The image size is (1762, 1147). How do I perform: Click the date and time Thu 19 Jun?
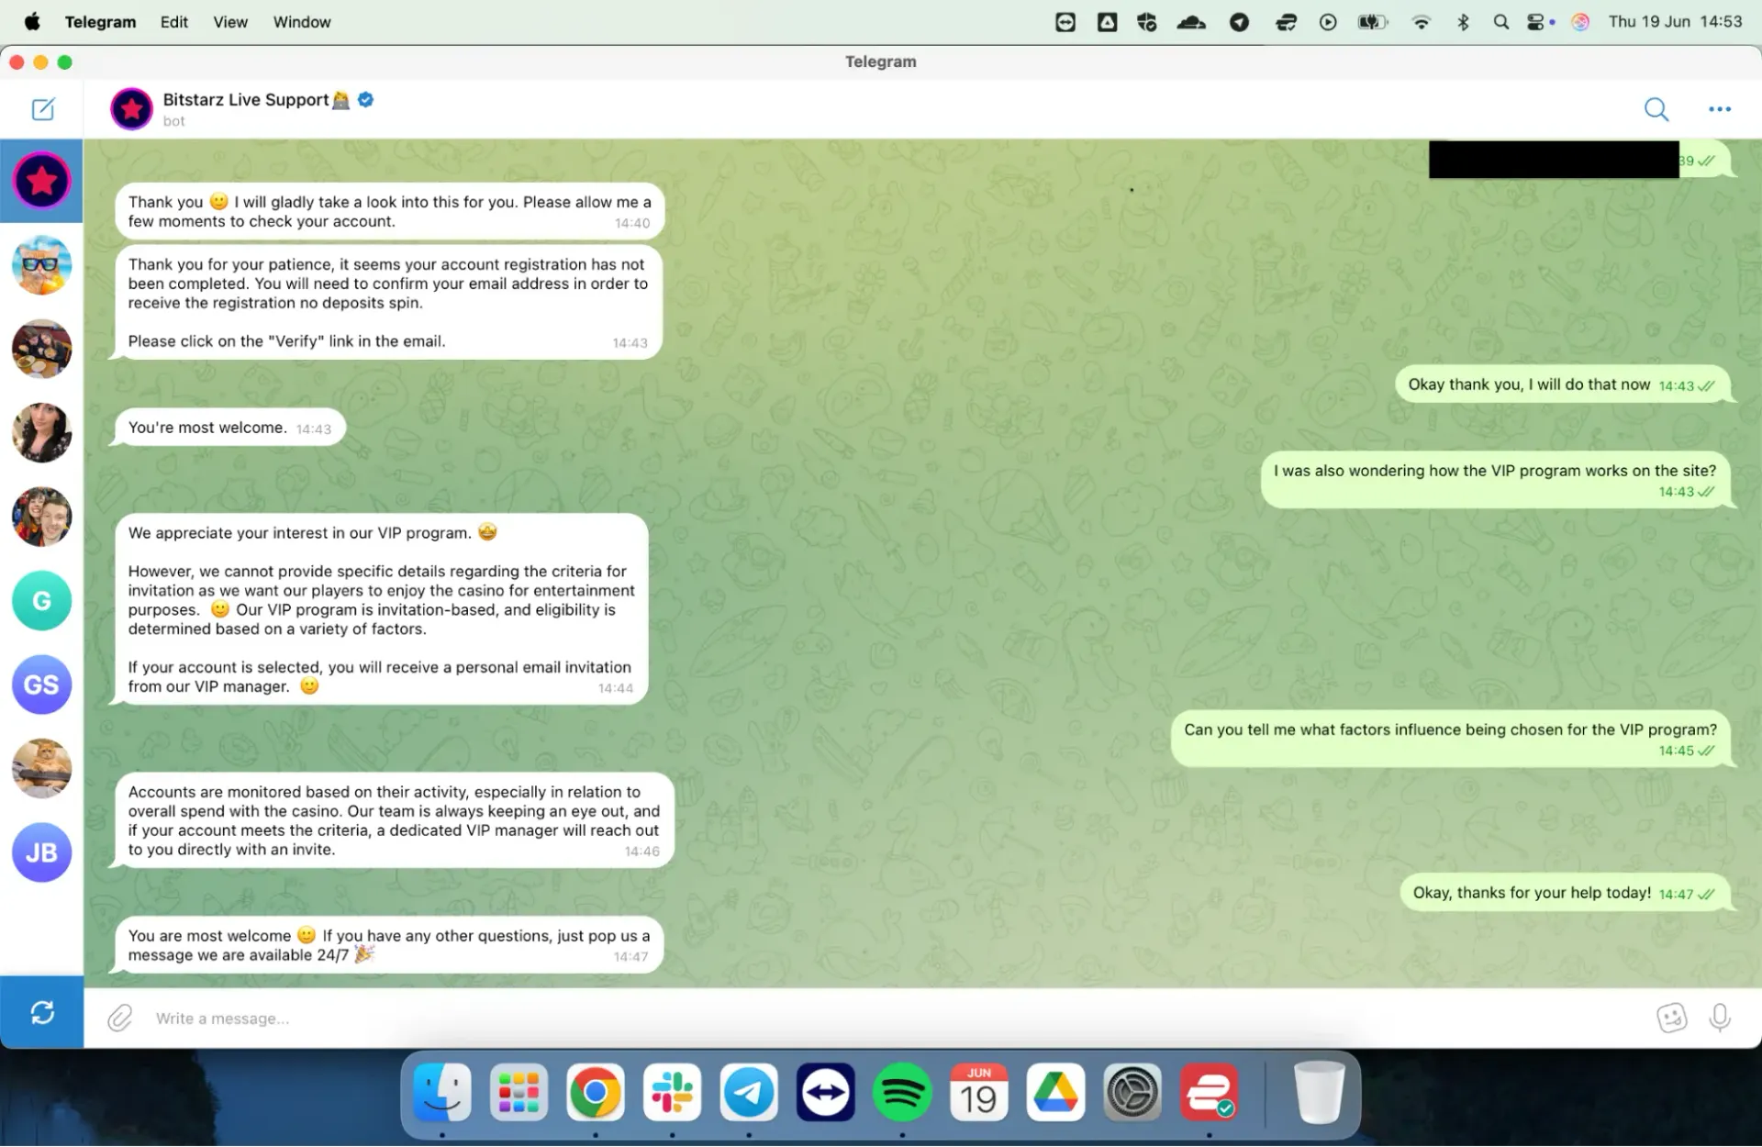[x=1675, y=22]
